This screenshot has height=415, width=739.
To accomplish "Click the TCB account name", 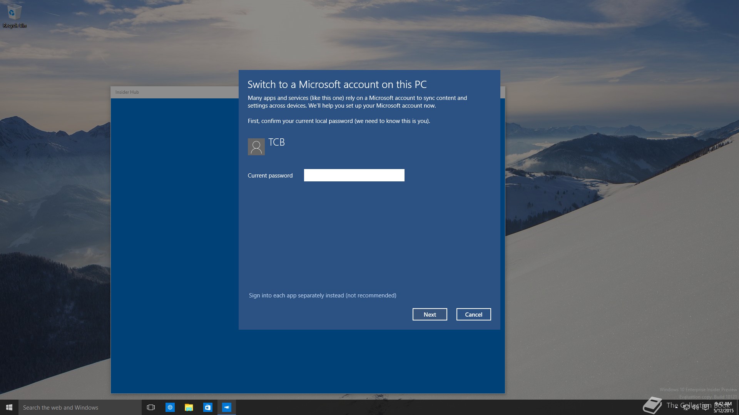I will pos(276,142).
